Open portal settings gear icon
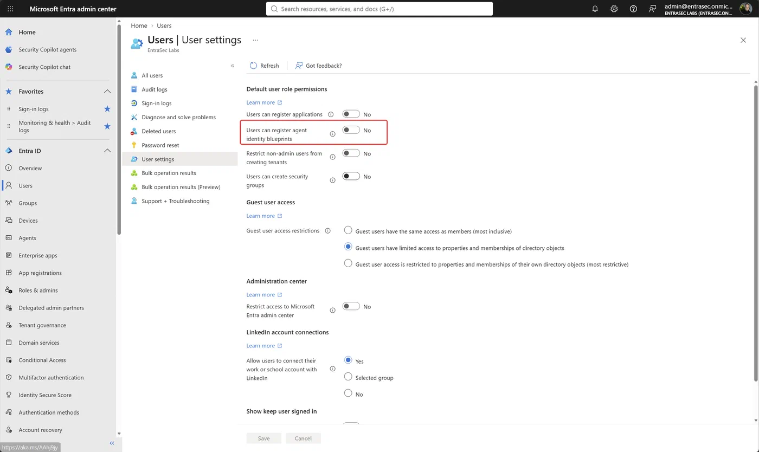Viewport: 759px width, 452px height. pos(614,9)
